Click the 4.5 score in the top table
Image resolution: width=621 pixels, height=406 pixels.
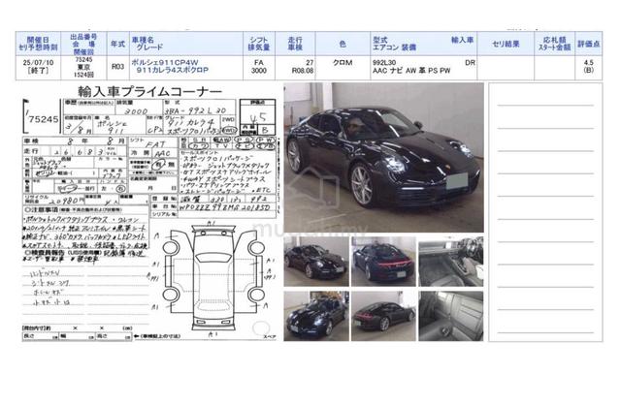pyautogui.click(x=589, y=62)
